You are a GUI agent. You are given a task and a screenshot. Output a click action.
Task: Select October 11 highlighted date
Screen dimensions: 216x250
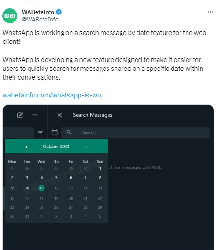point(42,188)
